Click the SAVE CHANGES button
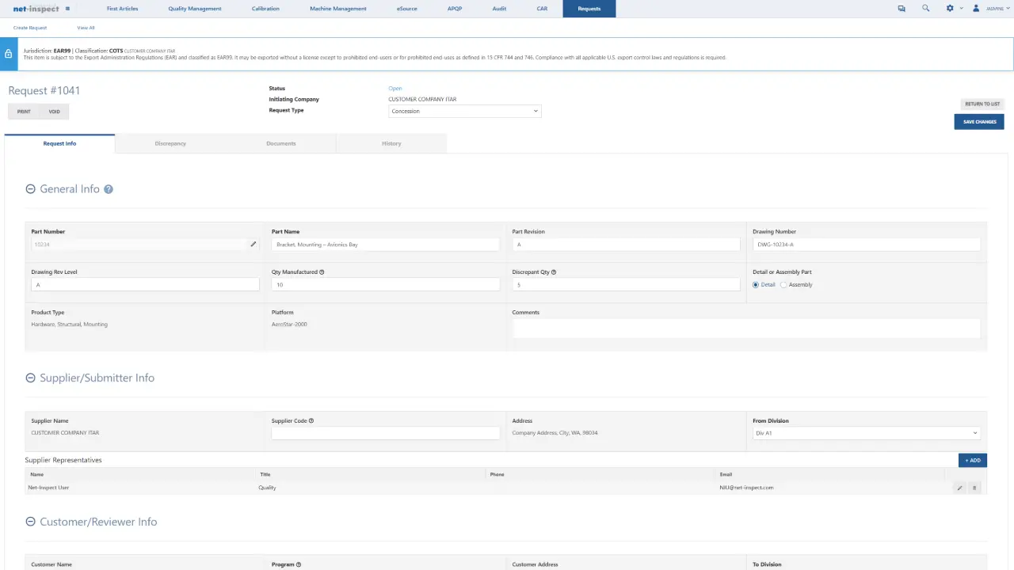Screen dimensions: 1014x570 pyautogui.click(x=978, y=121)
